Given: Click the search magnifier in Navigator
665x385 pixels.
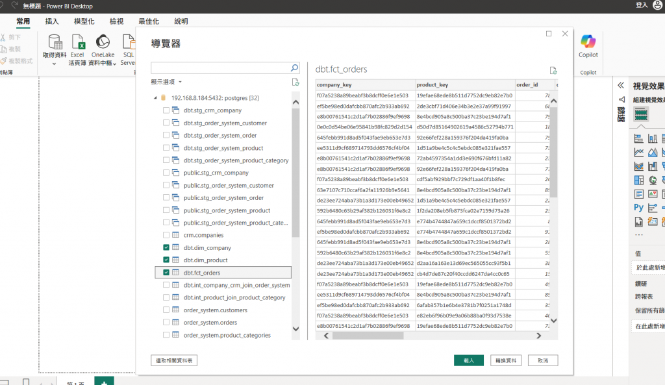Looking at the screenshot, I should (x=294, y=68).
